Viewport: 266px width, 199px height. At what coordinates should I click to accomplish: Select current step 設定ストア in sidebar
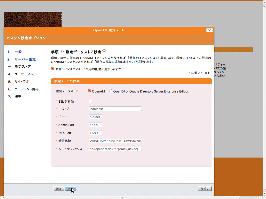click(x=23, y=67)
